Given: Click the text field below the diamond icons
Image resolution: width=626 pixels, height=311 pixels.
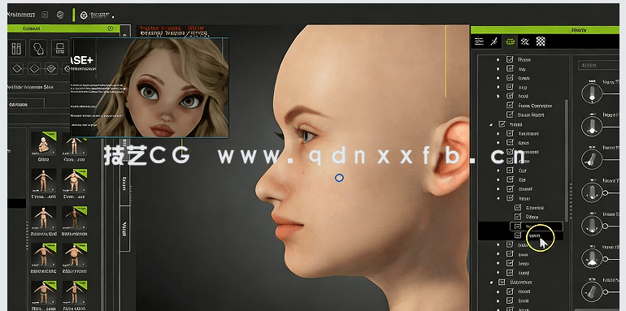Looking at the screenshot, I should click(x=26, y=104).
